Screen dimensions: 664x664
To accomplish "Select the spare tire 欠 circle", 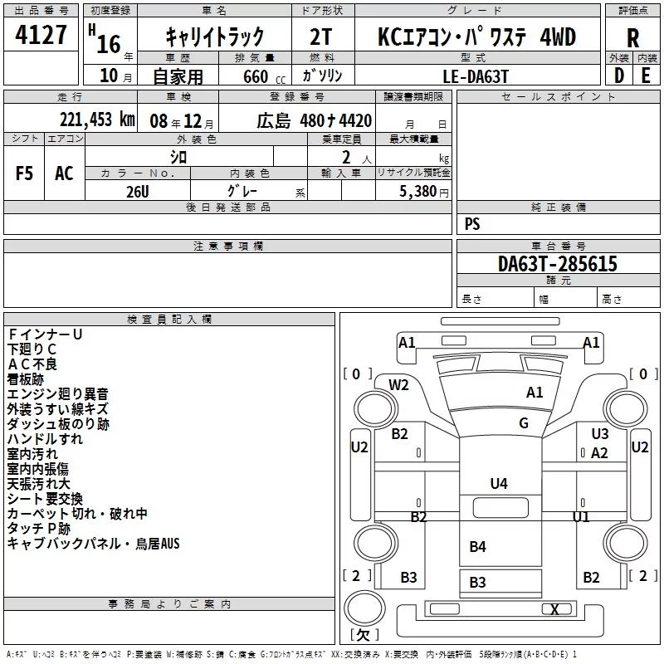I will tap(364, 608).
